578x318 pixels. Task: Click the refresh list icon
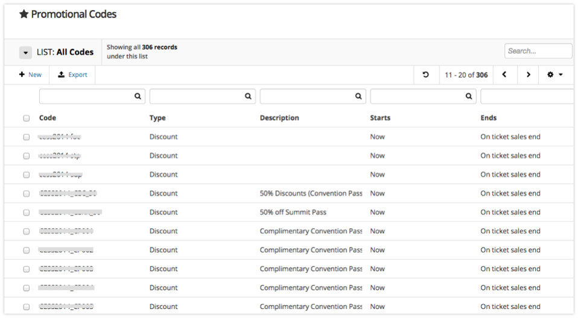(x=425, y=75)
